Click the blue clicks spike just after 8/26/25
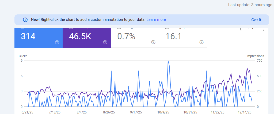Screen dimensions: 274x114 pos(111,71)
